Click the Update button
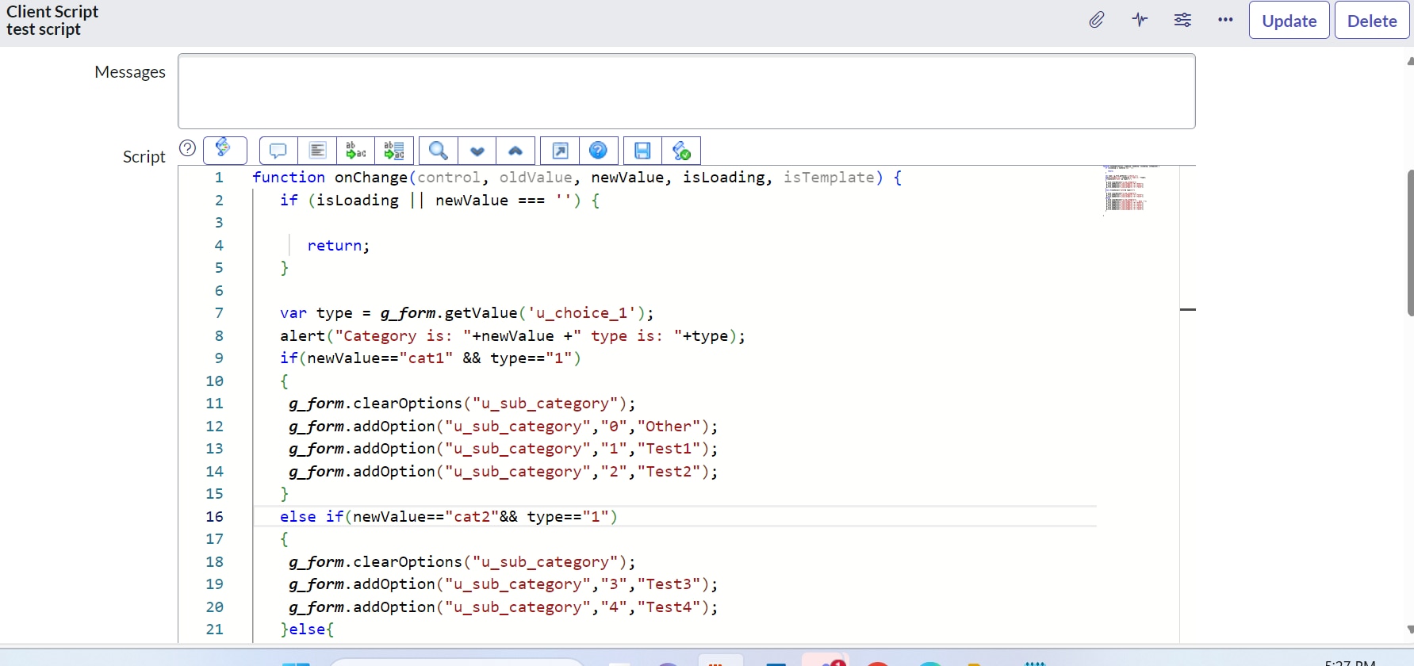Screen dimensions: 1414x666 tap(1289, 21)
